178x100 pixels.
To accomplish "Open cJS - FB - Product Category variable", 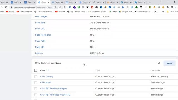I will point(54,89).
